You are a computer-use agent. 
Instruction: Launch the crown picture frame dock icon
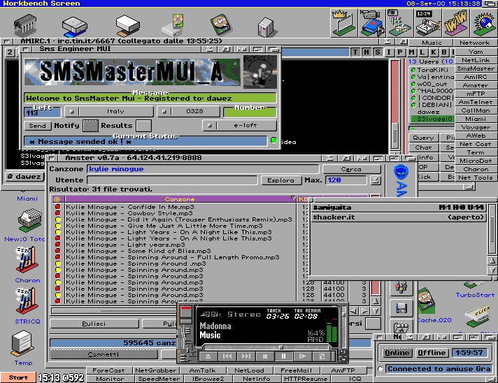tap(343, 23)
